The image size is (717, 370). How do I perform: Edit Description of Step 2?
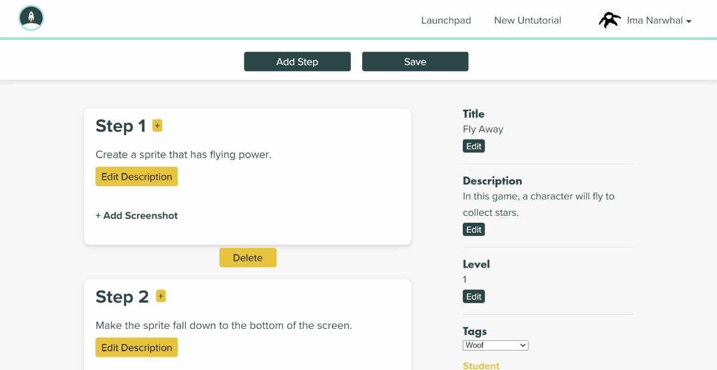click(x=137, y=348)
